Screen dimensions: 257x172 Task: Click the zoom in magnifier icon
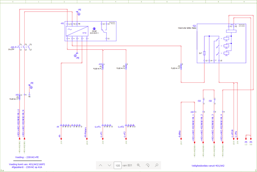(138, 165)
